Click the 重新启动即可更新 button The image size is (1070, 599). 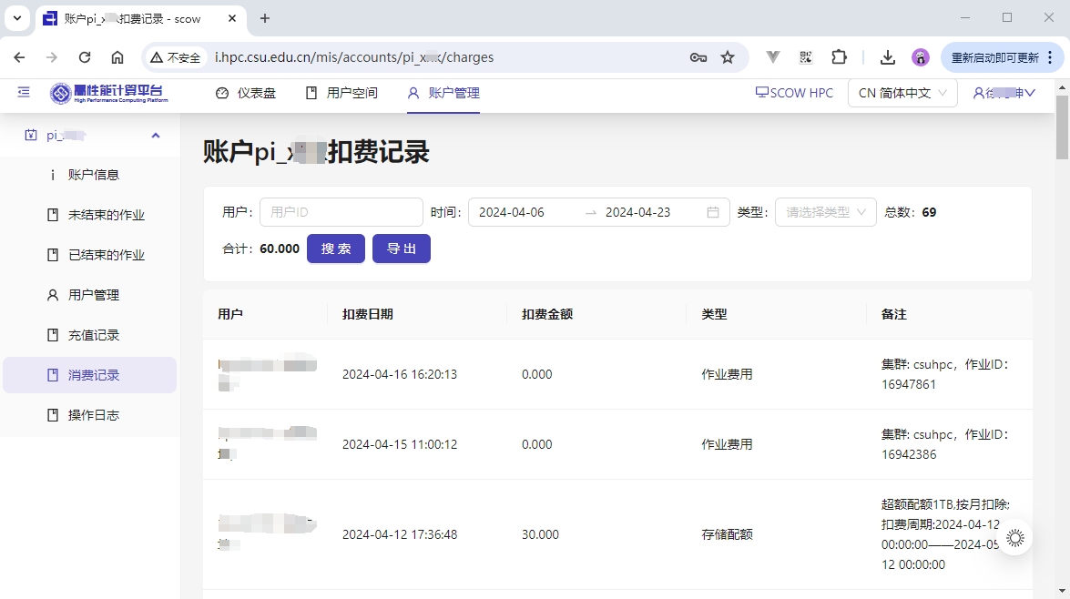995,57
